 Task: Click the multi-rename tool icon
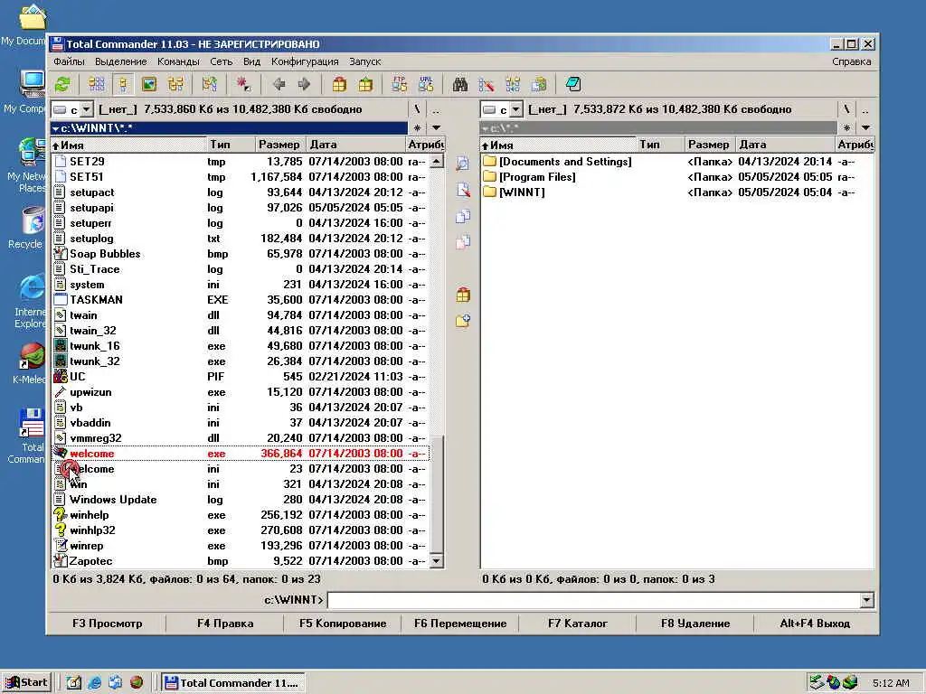tap(486, 84)
